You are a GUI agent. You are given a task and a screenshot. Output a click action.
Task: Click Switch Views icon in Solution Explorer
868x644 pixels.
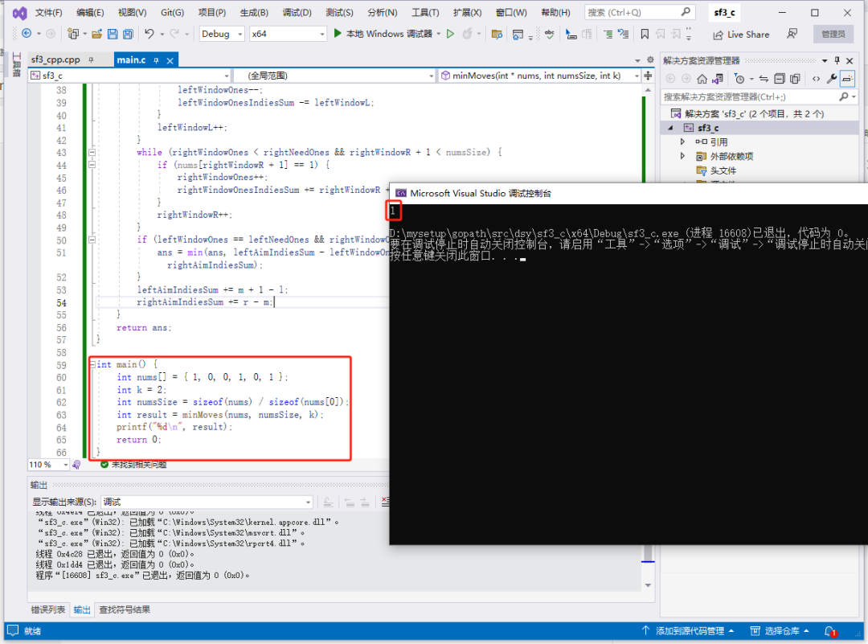click(718, 79)
